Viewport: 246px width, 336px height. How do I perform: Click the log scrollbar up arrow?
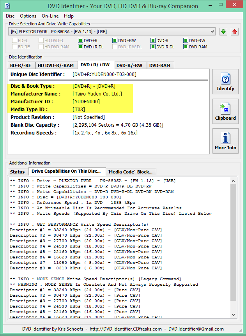(234, 181)
